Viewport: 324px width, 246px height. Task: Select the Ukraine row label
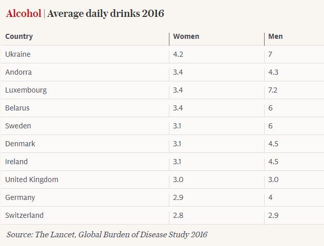(18, 54)
